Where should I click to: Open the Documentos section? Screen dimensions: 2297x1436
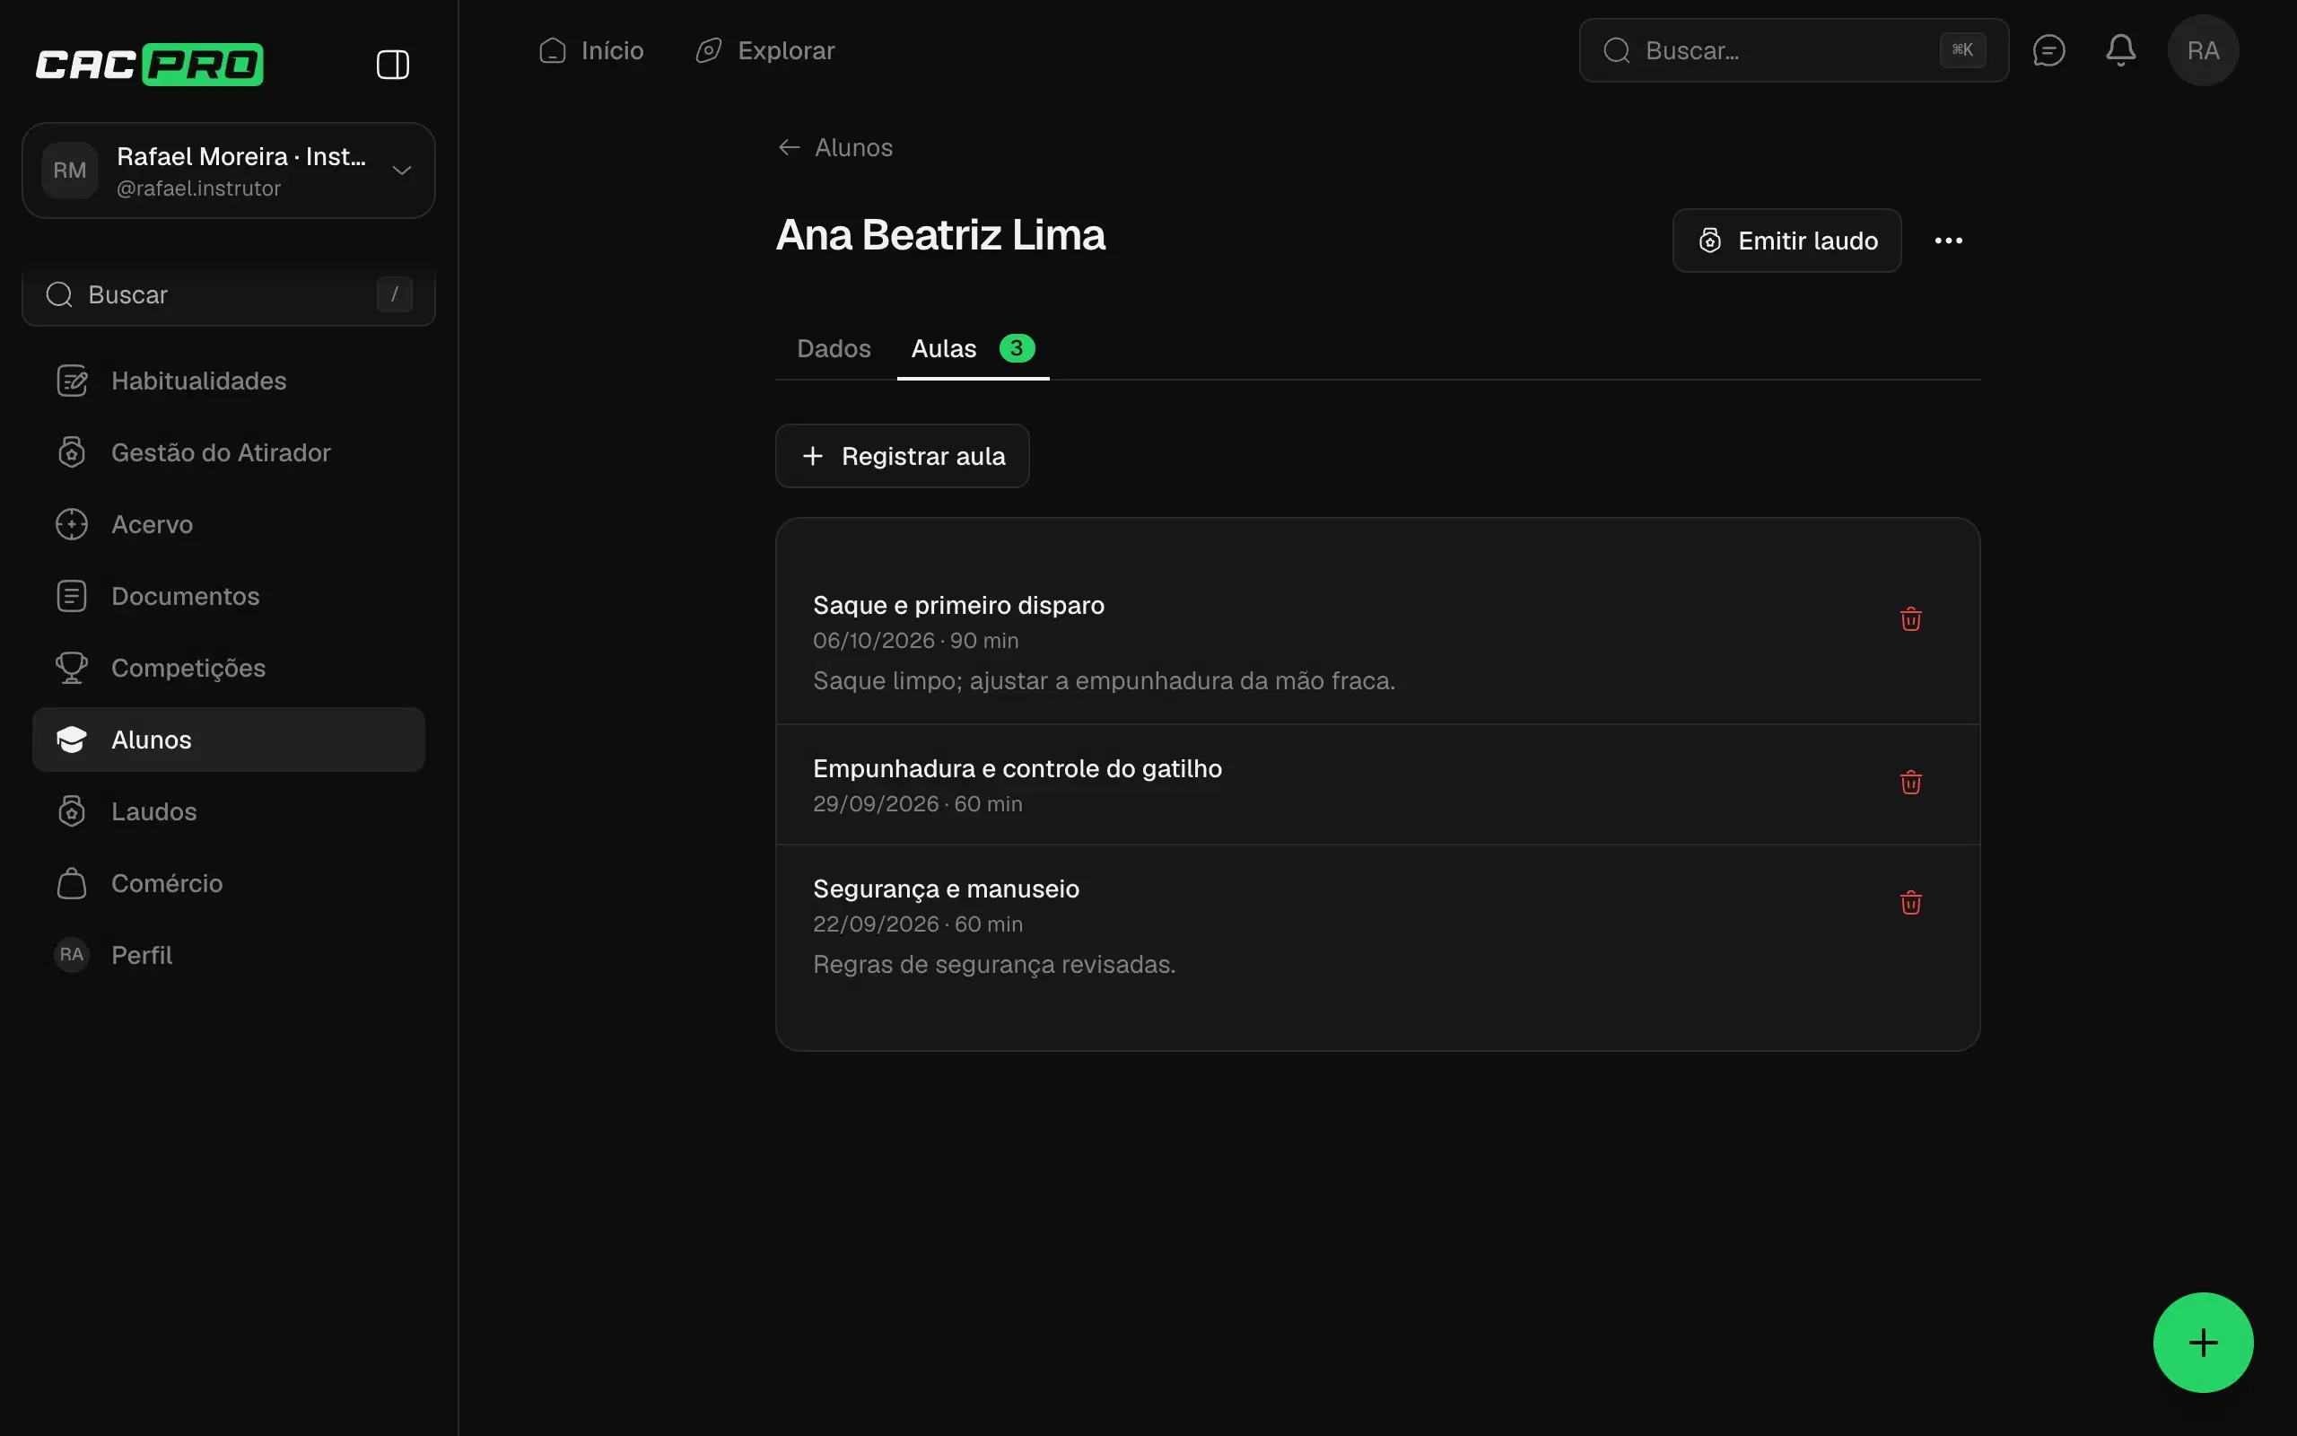tap(229, 595)
